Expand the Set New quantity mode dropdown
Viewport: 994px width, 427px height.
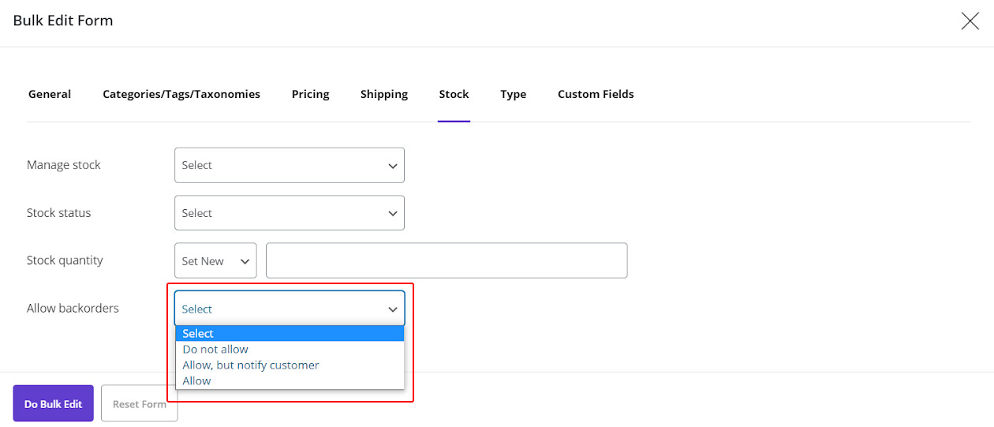tap(215, 260)
